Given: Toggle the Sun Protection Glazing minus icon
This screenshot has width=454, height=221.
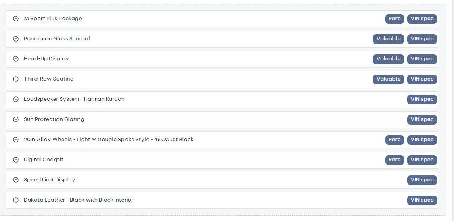Looking at the screenshot, I should click(16, 119).
